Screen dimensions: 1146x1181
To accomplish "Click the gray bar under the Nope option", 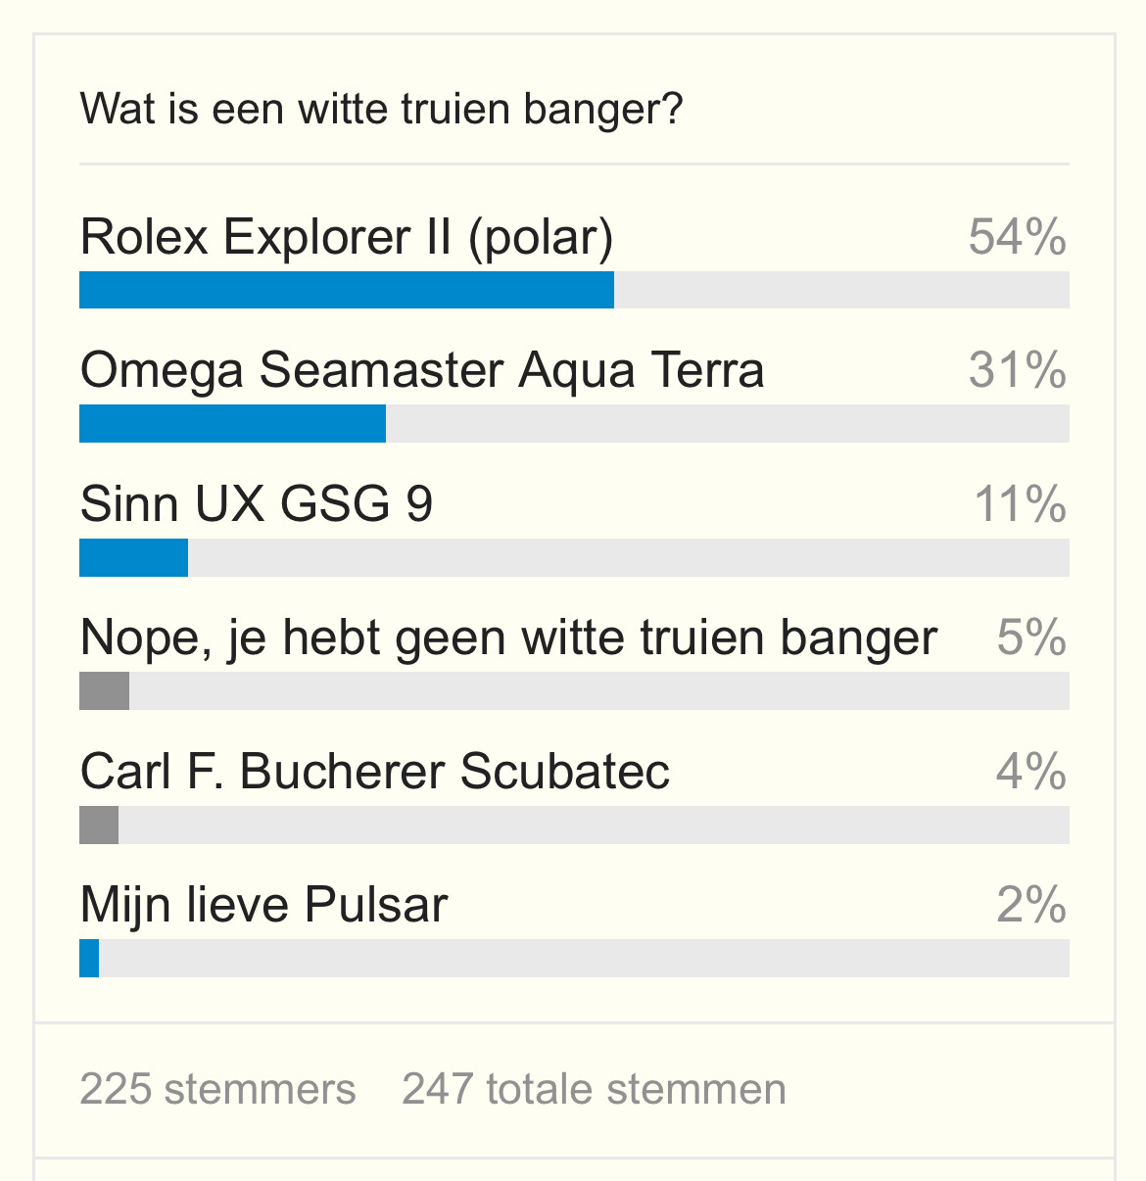I will click(104, 691).
